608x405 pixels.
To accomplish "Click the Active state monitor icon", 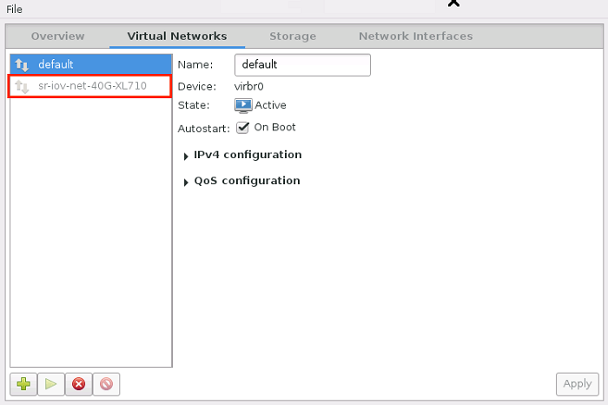I will coord(243,105).
